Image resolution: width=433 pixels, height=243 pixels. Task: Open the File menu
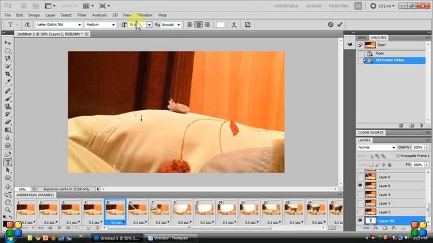click(x=7, y=15)
